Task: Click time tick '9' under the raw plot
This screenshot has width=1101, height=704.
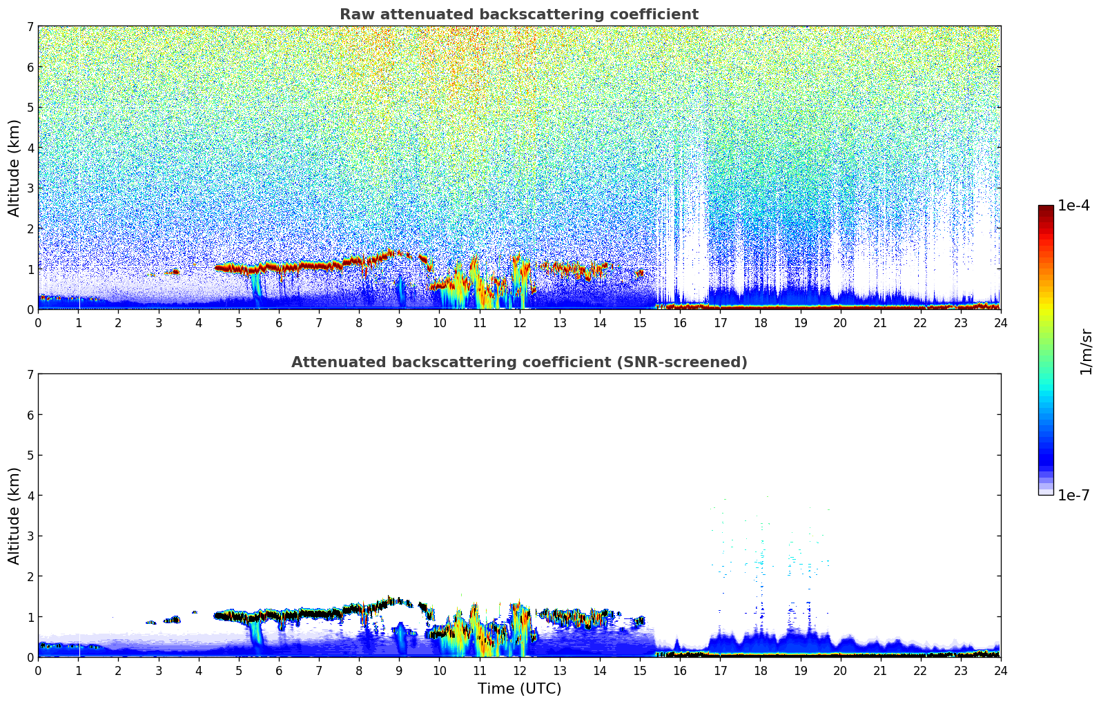Action: (399, 323)
